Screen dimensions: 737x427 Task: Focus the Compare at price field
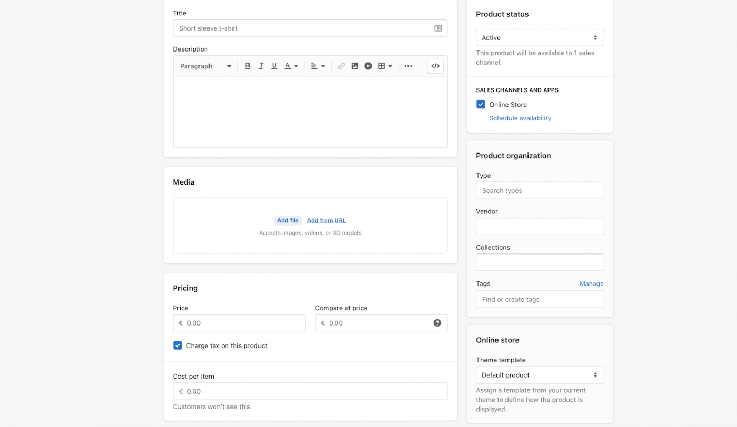381,323
